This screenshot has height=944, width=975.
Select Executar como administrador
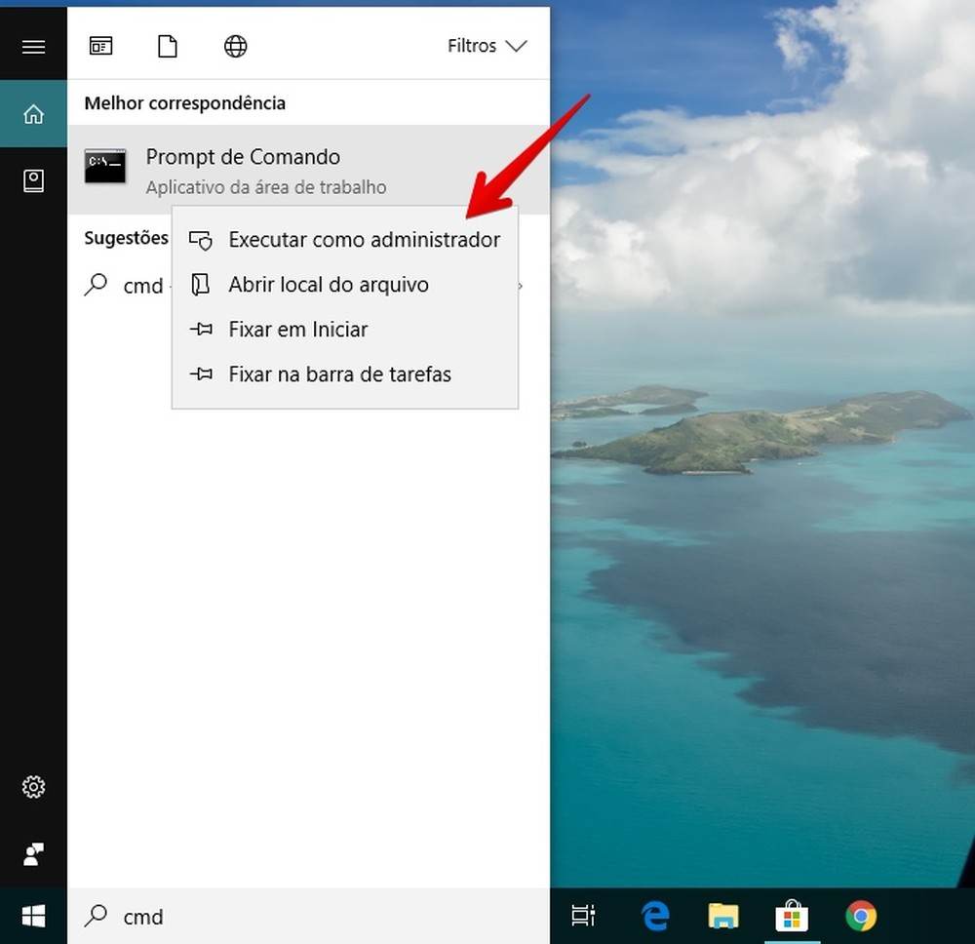pyautogui.click(x=364, y=240)
